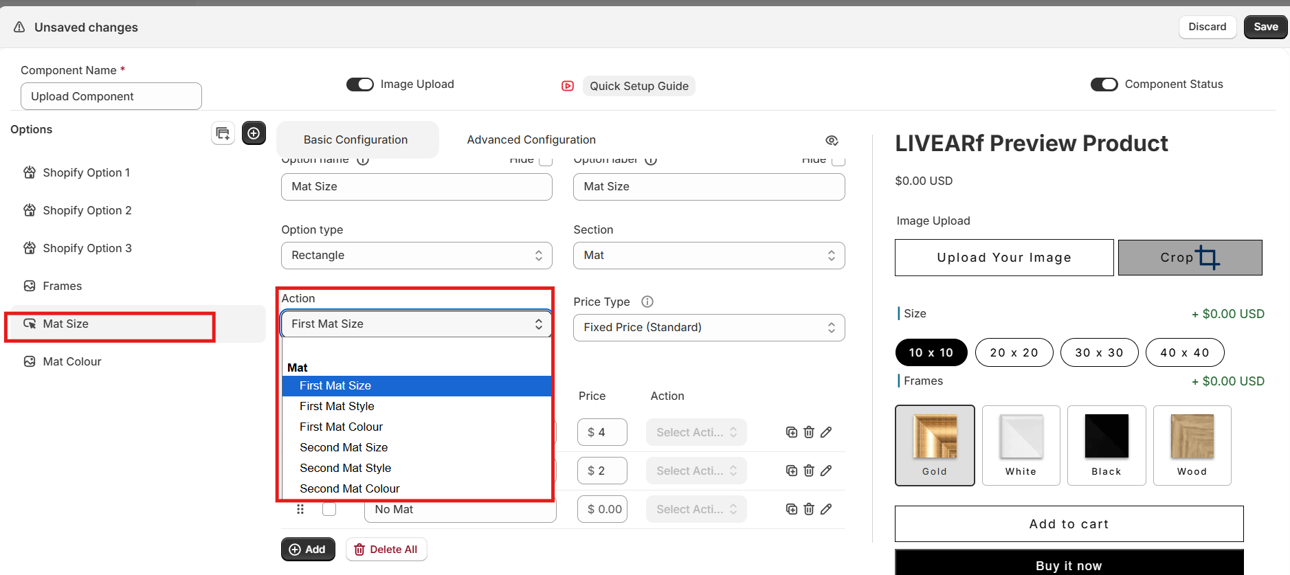The width and height of the screenshot is (1290, 575).
Task: Add a new option with the plus icon
Action: tap(254, 133)
